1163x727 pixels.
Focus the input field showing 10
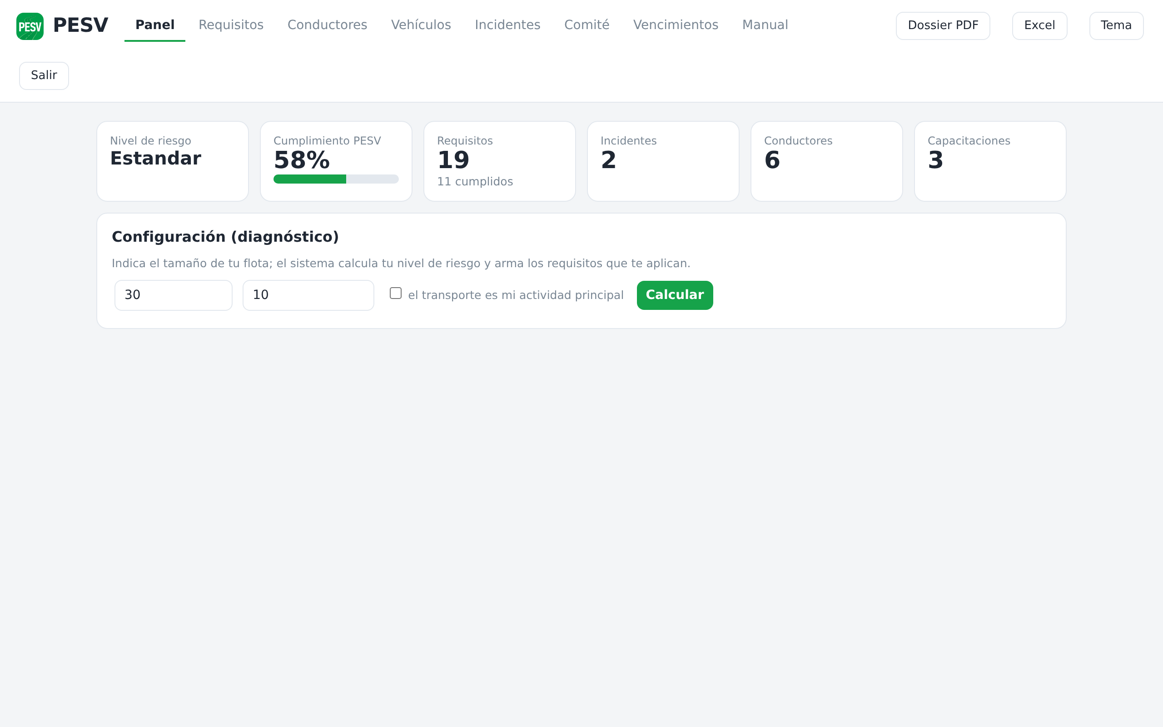coord(308,295)
